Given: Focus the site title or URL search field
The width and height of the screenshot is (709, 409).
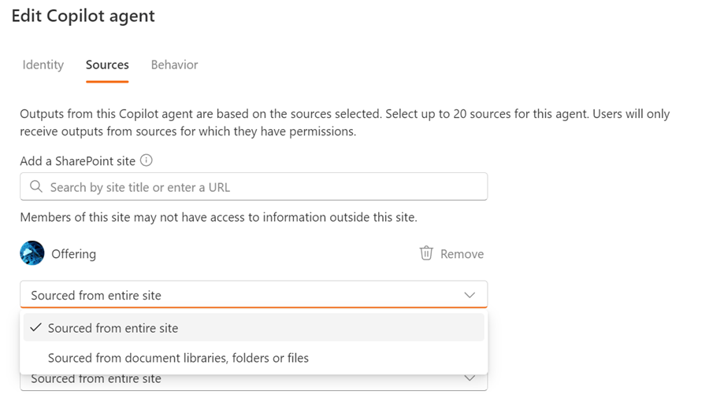Looking at the screenshot, I should (x=260, y=187).
